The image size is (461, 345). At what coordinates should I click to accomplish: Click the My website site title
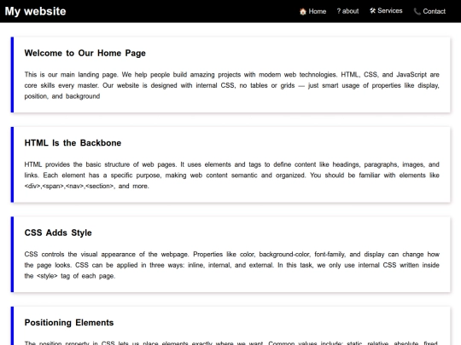tap(35, 11)
